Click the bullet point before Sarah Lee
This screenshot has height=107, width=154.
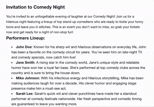12,94
